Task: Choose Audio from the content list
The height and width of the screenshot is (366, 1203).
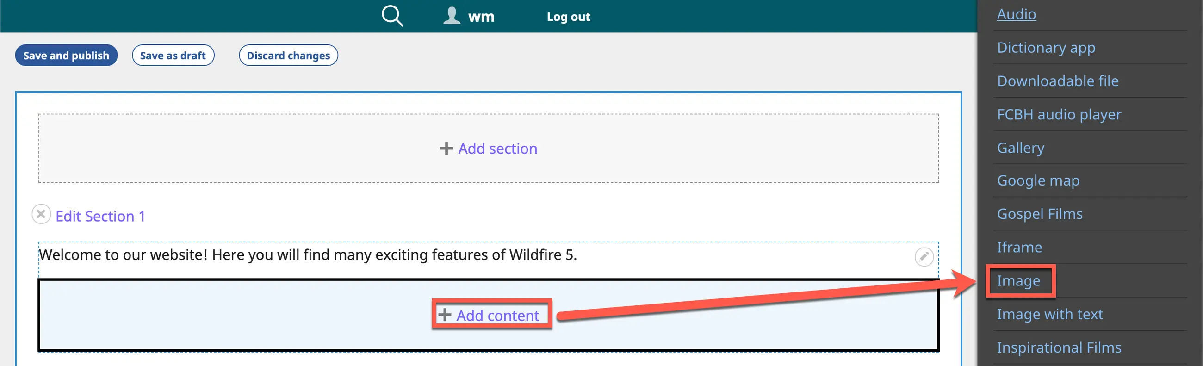Action: [x=1016, y=14]
